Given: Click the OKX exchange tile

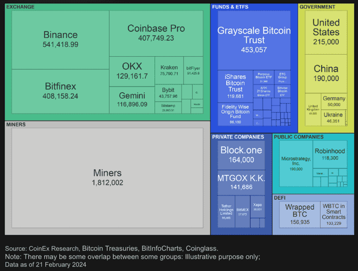Looking at the screenshot, I should tap(132, 71).
